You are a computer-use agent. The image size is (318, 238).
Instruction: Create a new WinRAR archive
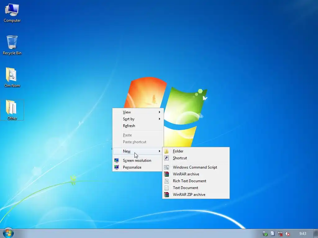196,174
